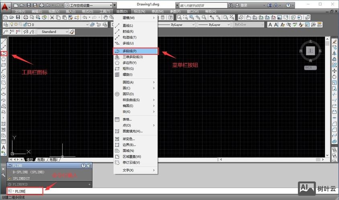Select the Polyline tool in left toolbar

[x=4, y=53]
